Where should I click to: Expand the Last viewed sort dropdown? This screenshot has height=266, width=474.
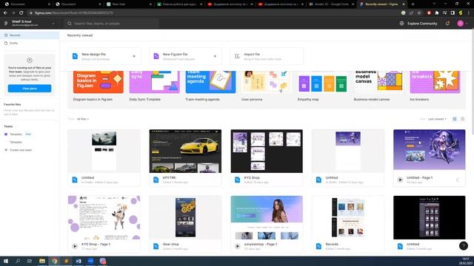(437, 119)
